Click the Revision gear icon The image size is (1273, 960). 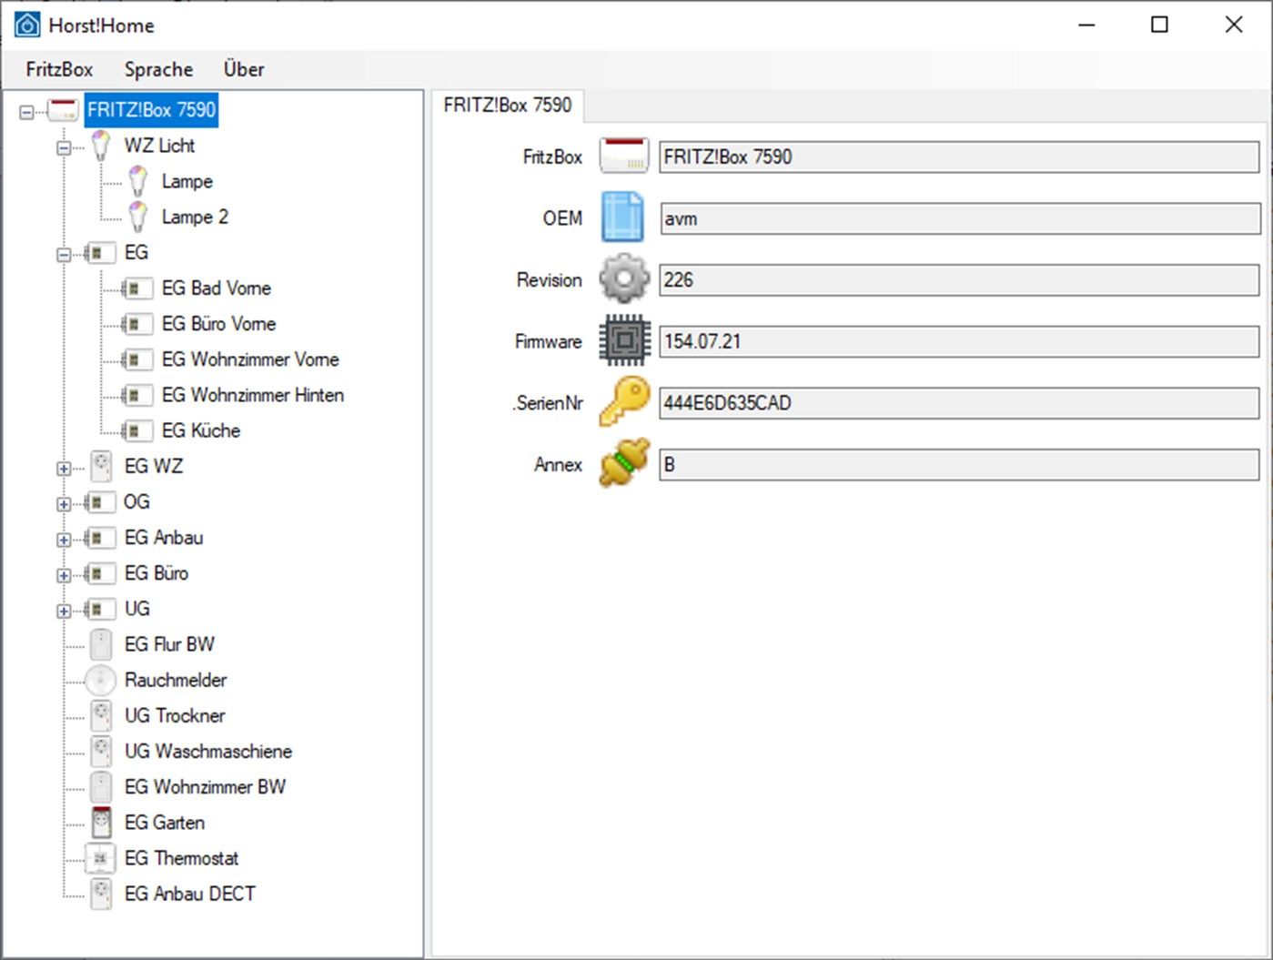click(624, 278)
